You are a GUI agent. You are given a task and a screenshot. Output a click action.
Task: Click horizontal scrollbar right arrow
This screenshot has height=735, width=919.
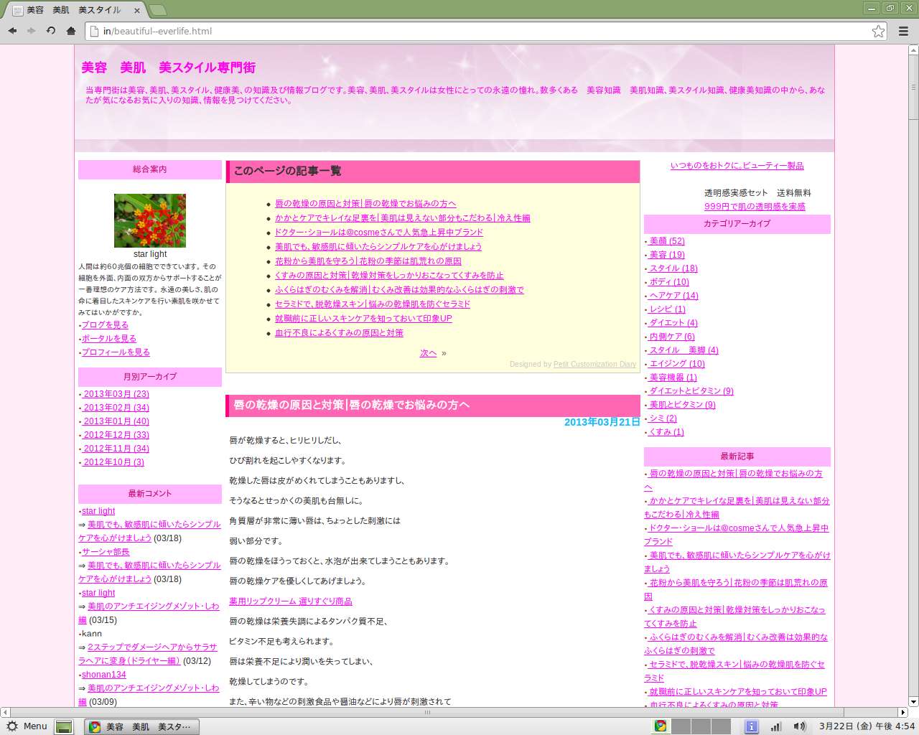[x=904, y=712]
